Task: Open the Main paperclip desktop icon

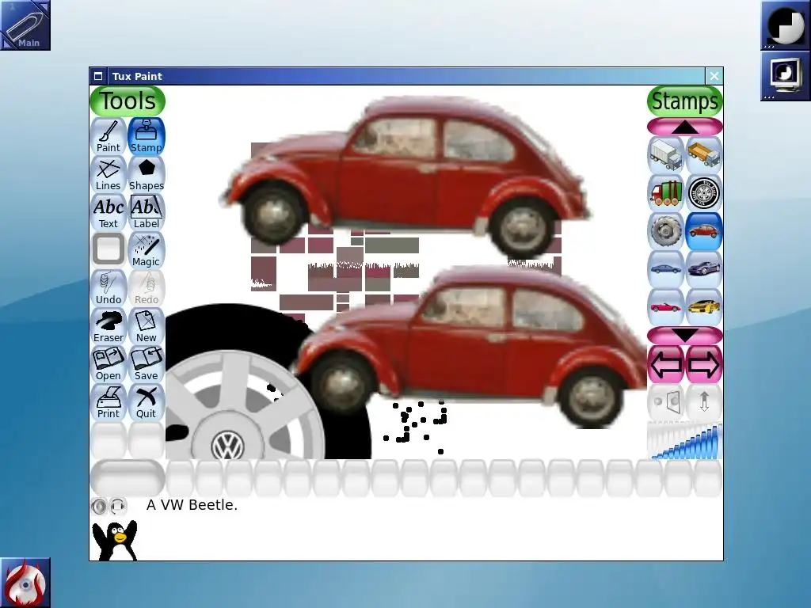Action: click(x=25, y=25)
